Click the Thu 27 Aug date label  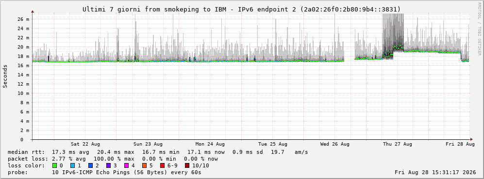click(x=397, y=144)
